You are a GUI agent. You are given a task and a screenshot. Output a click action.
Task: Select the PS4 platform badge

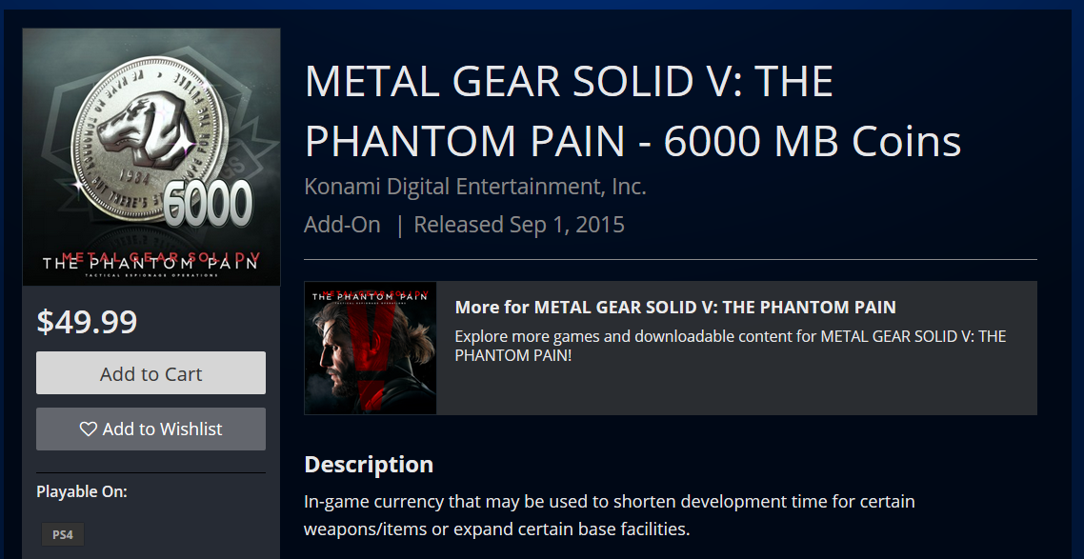coord(63,534)
